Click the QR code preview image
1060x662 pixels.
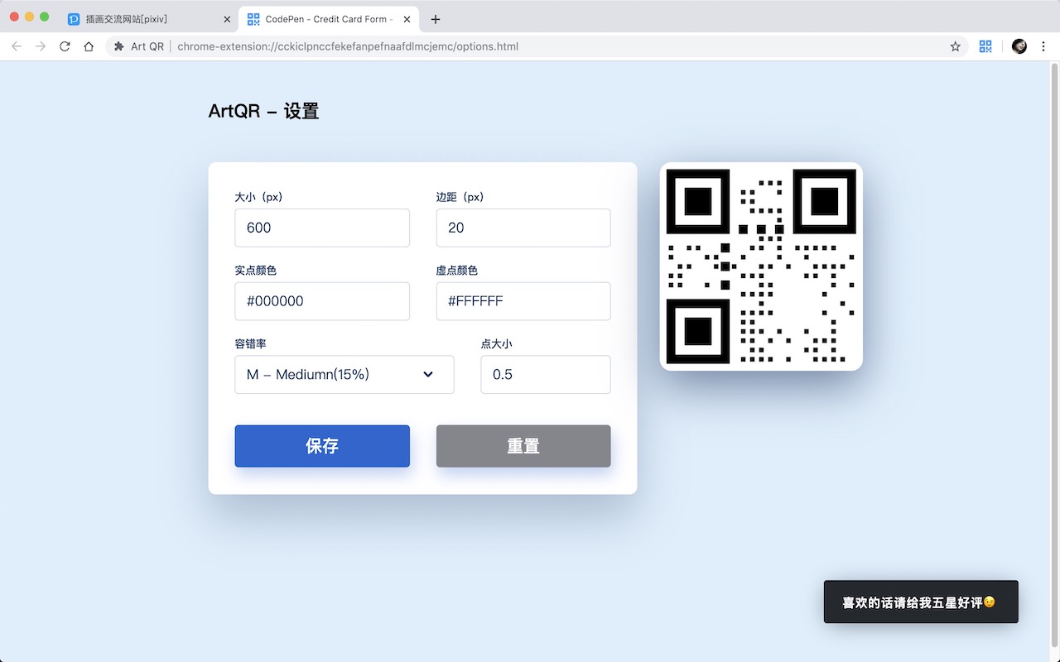pos(761,266)
